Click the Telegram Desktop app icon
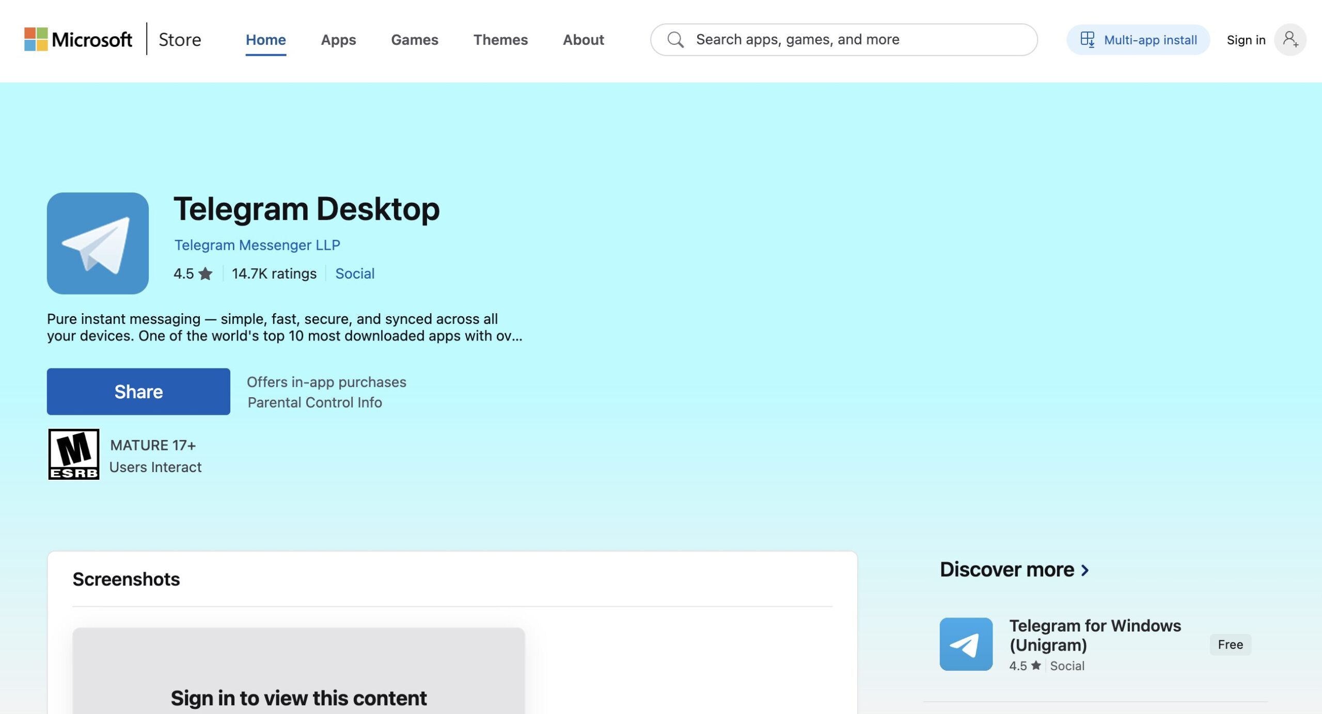This screenshot has width=1322, height=714. tap(98, 243)
